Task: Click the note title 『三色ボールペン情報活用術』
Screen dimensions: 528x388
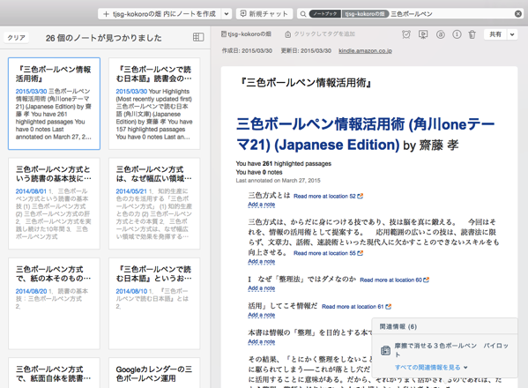Action: 306,83
